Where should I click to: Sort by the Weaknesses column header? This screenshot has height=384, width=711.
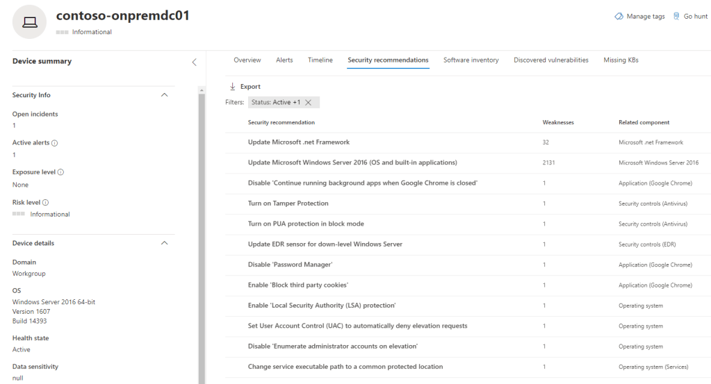click(x=557, y=123)
